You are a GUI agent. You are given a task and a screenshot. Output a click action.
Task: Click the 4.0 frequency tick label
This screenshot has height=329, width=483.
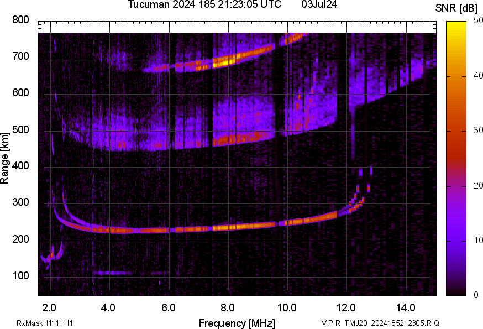point(108,308)
